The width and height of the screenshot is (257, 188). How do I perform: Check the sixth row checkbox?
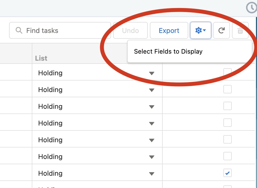click(x=228, y=156)
